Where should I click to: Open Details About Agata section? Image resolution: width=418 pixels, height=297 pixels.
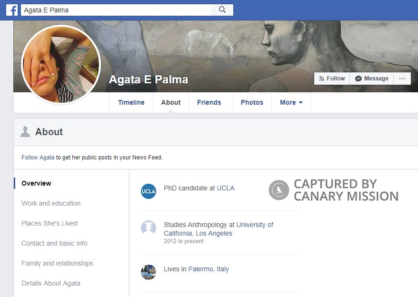click(51, 283)
